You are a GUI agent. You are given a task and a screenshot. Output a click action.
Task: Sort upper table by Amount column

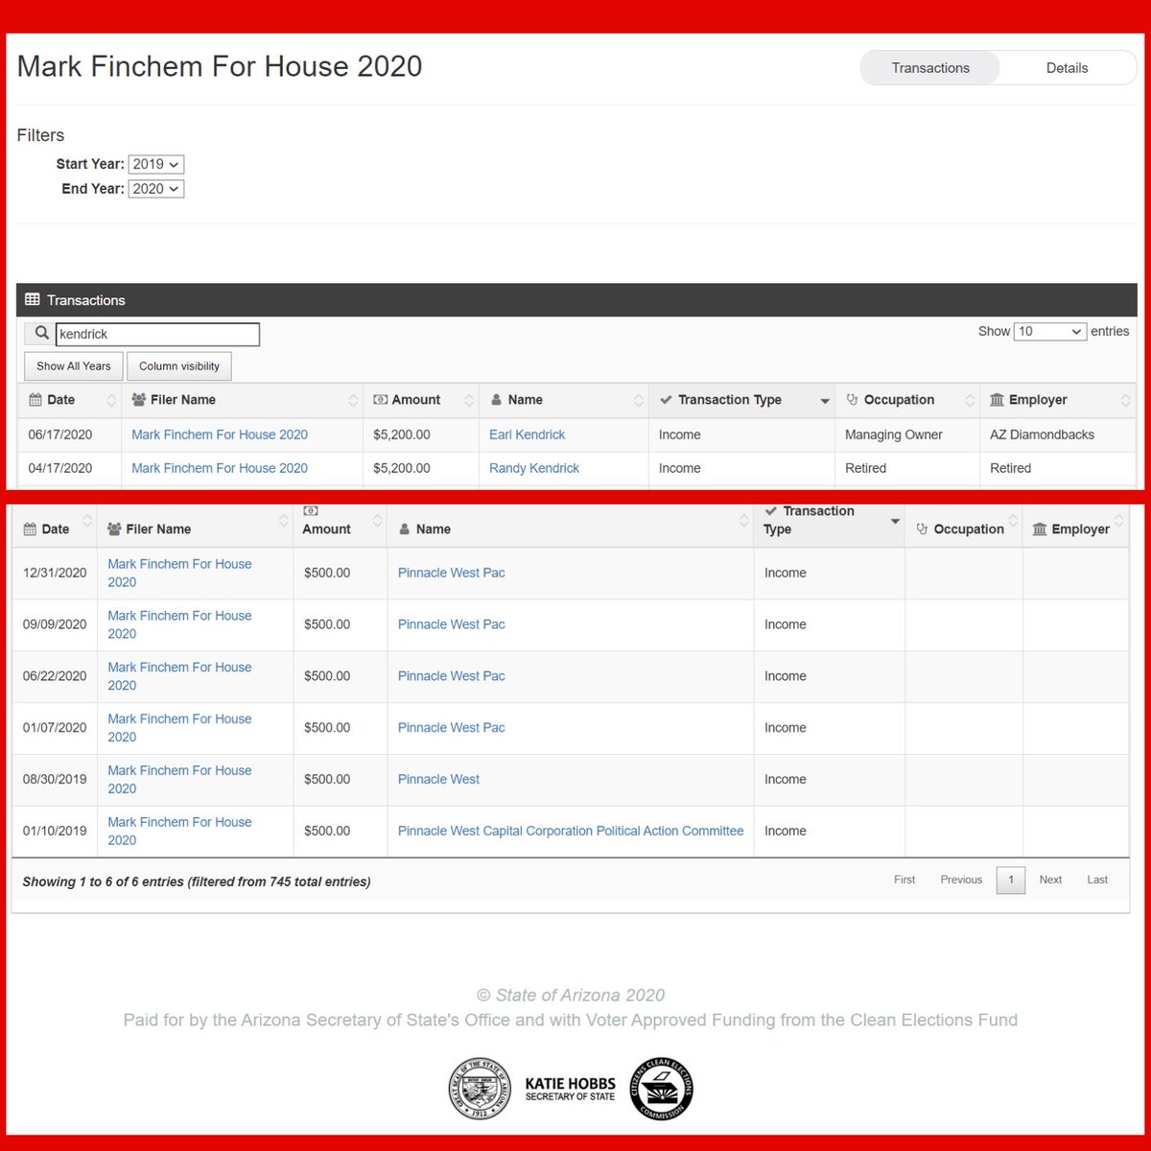coord(421,400)
